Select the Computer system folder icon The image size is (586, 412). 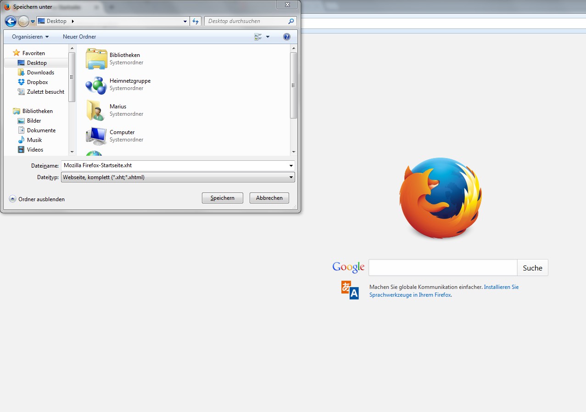pos(96,136)
